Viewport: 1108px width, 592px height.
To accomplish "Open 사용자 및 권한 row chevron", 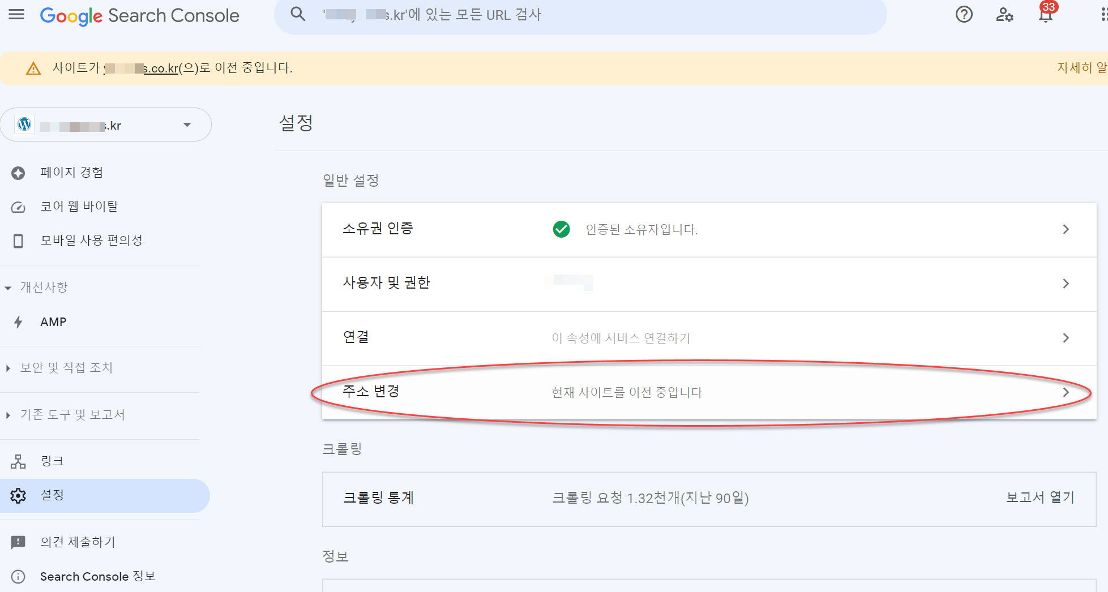I will tap(1066, 284).
